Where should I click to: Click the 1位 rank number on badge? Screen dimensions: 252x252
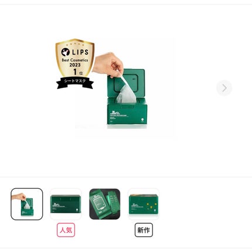78,72
